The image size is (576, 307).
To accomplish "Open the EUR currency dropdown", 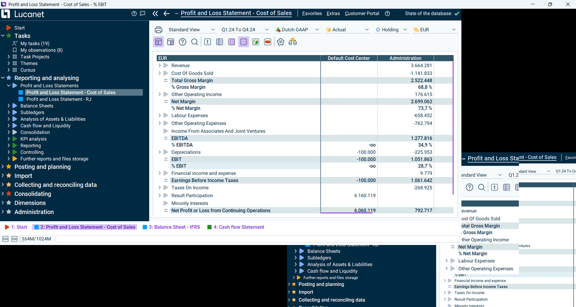I will tap(435, 30).
